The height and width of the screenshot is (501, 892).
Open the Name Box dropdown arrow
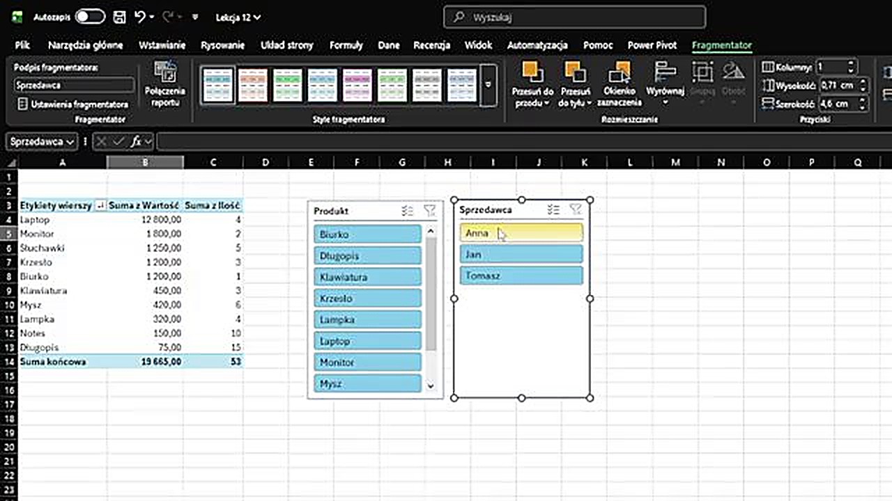(x=69, y=142)
